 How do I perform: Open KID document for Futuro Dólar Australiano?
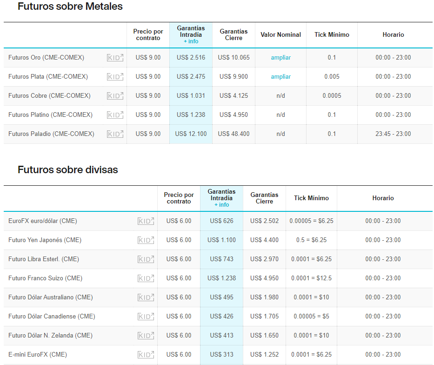(x=146, y=297)
